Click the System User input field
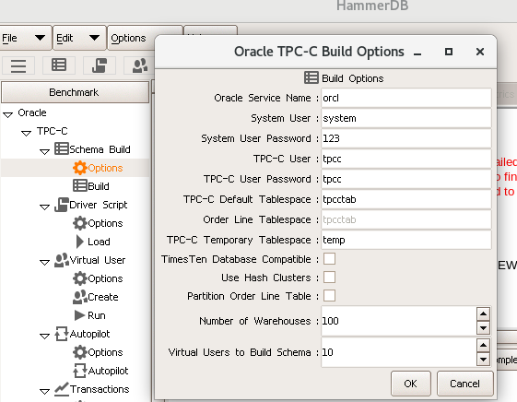Image resolution: width=517 pixels, height=402 pixels. tap(406, 118)
